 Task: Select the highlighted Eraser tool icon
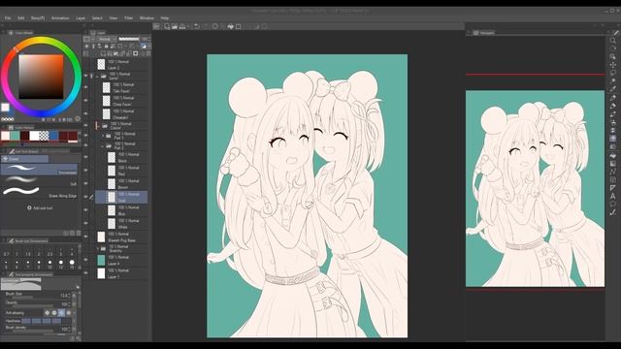(612, 139)
